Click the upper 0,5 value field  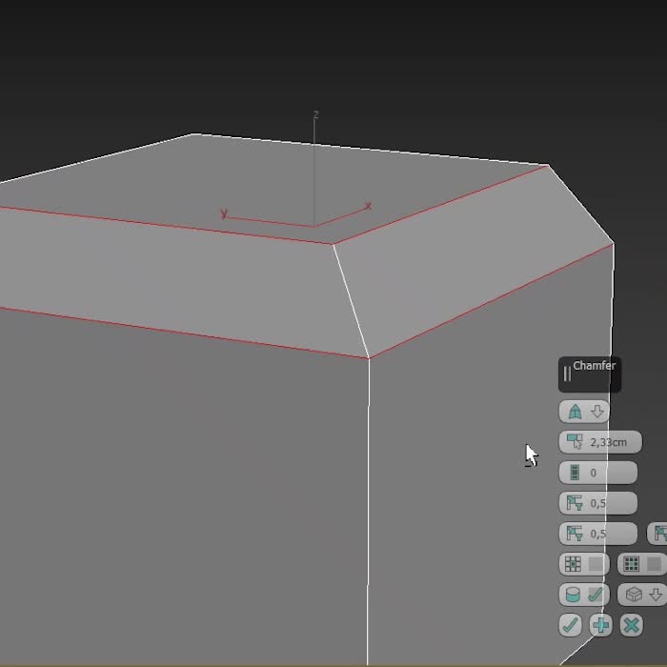[x=597, y=503]
